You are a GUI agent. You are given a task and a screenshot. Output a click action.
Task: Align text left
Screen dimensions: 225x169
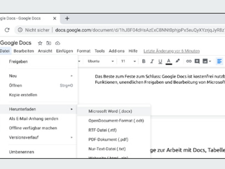coord(219,61)
